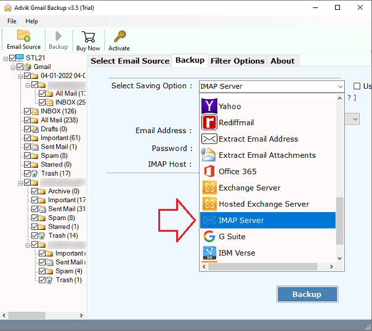The height and width of the screenshot is (331, 372).
Task: Collapse the Gmail tree node
Action: (13, 67)
